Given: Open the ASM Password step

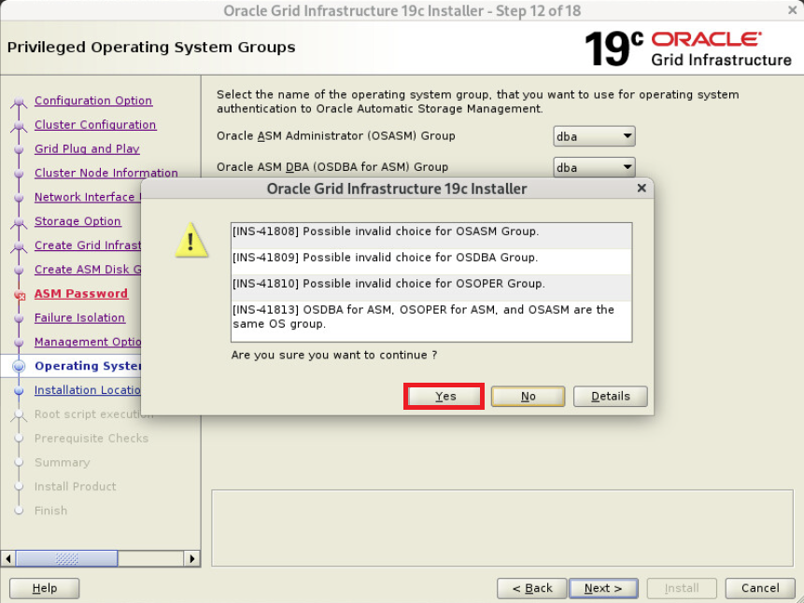Looking at the screenshot, I should [81, 293].
